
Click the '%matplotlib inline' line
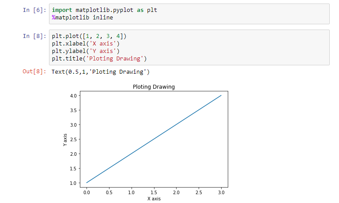(x=83, y=18)
